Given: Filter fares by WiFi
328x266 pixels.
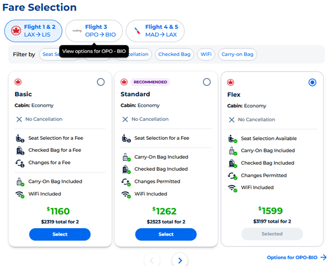Looking at the screenshot, I should 206,55.
